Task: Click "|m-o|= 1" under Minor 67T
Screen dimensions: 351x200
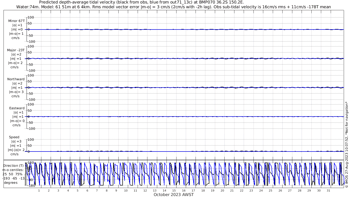Action: 16,34
